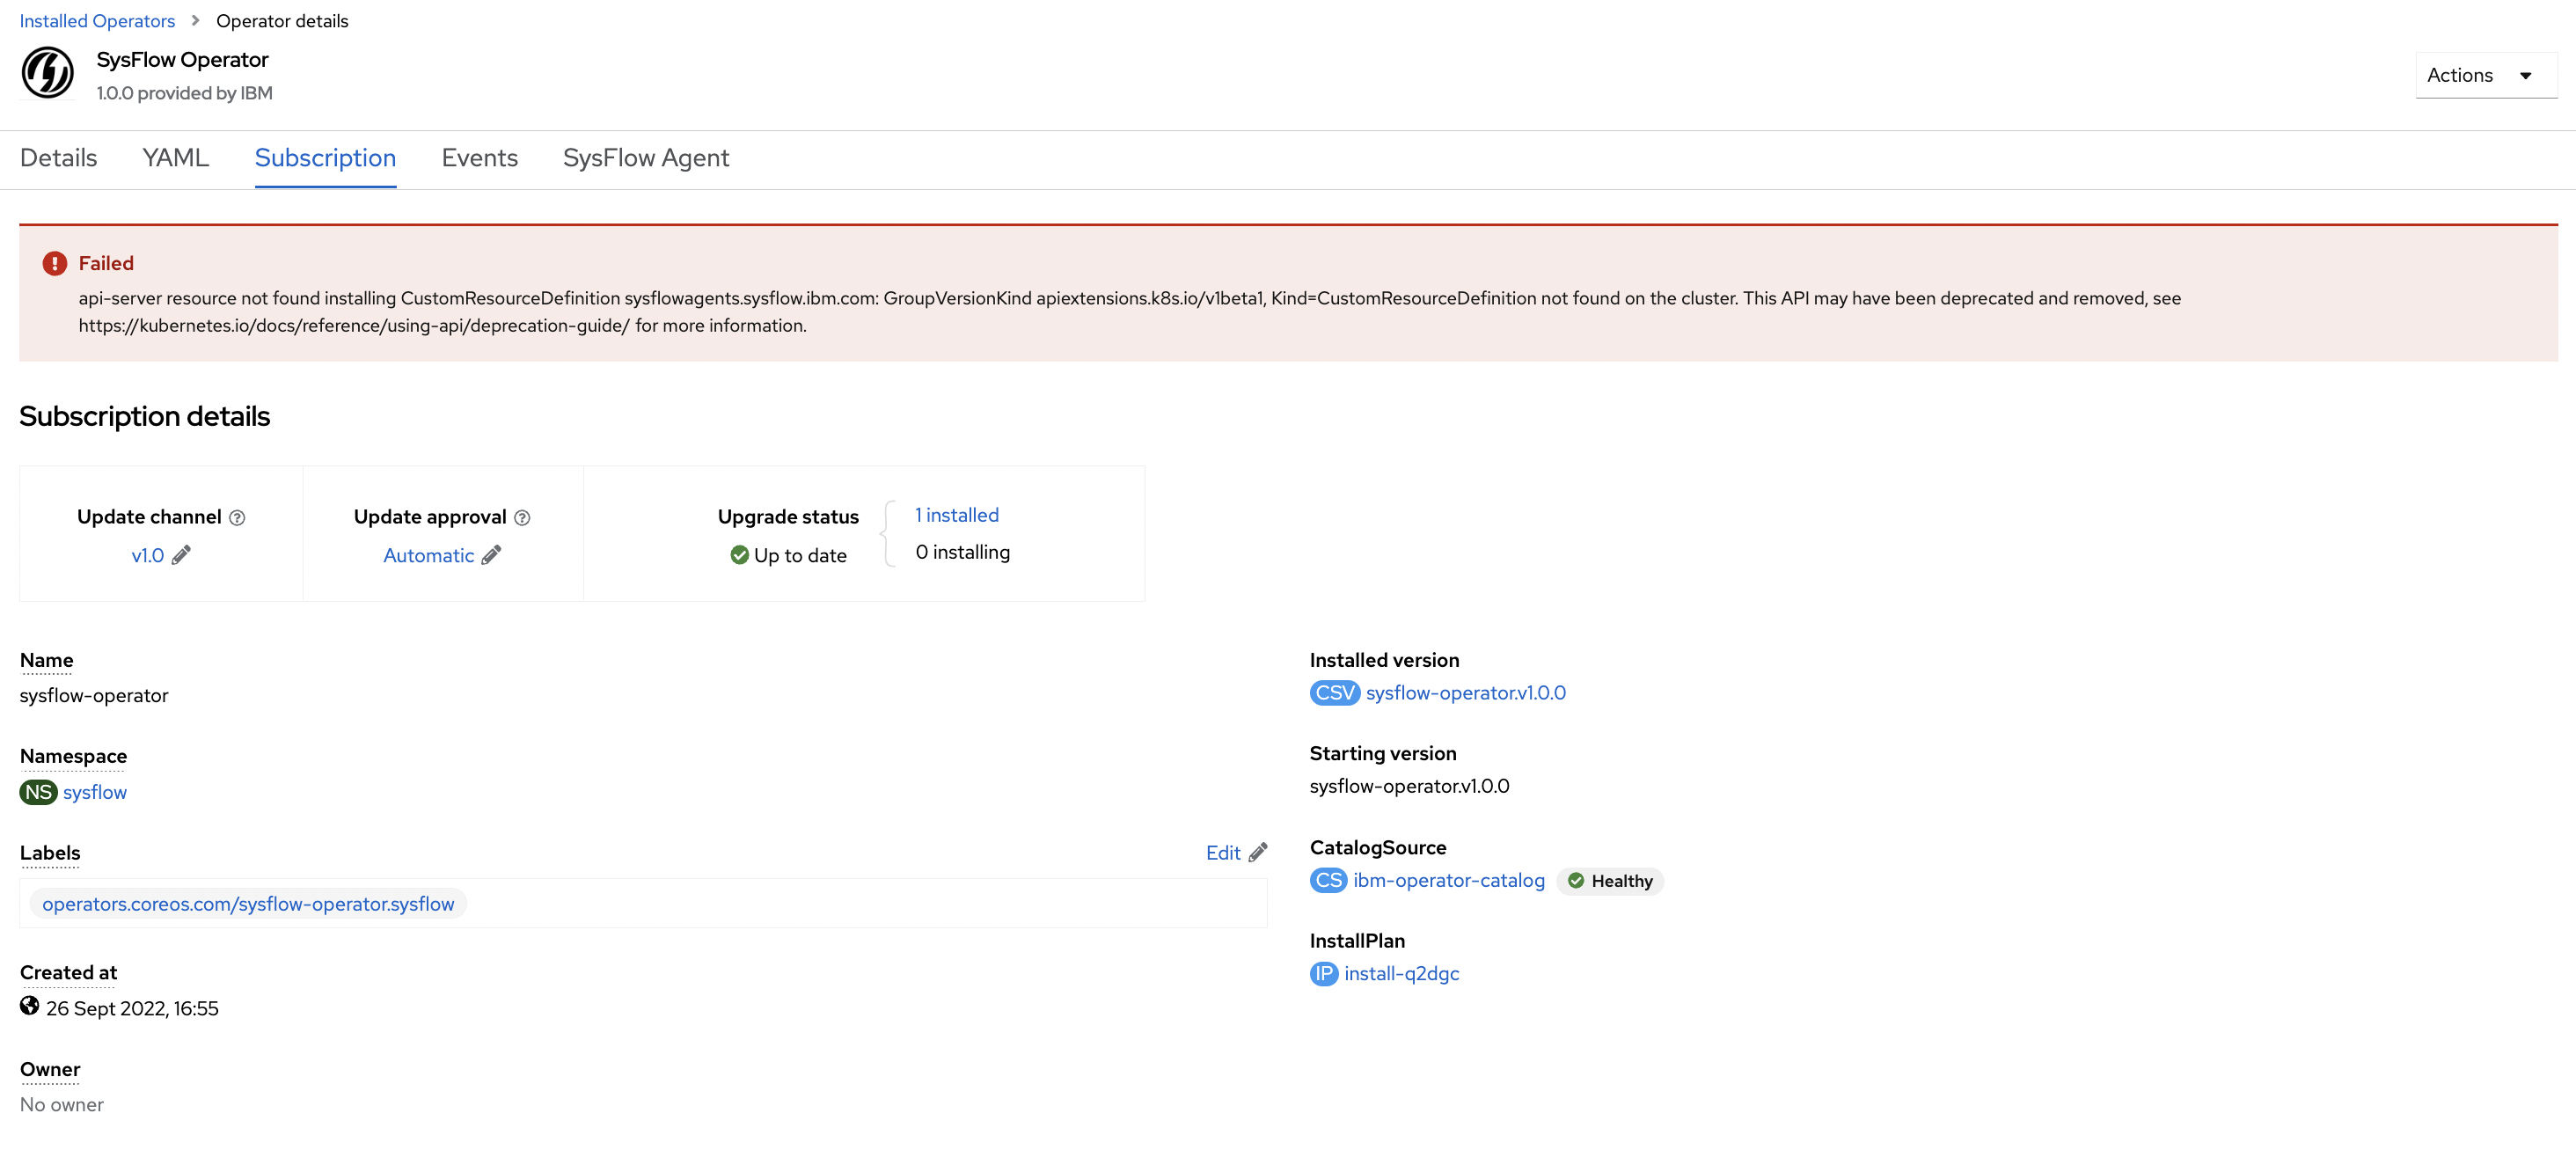2576x1172 pixels.
Task: Go back to Installed Operators breadcrumb
Action: pos(97,21)
